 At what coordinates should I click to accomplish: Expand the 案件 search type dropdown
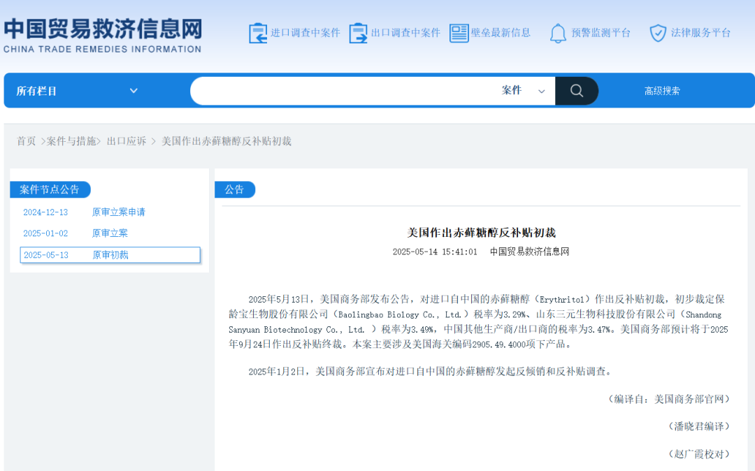coord(523,90)
